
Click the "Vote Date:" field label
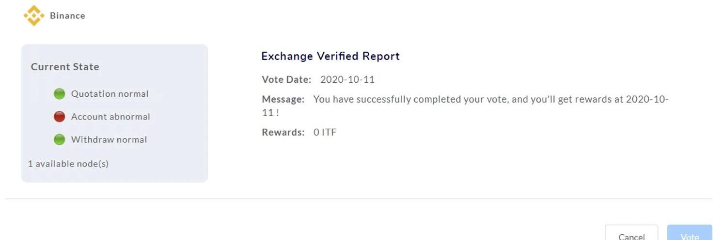click(x=286, y=79)
